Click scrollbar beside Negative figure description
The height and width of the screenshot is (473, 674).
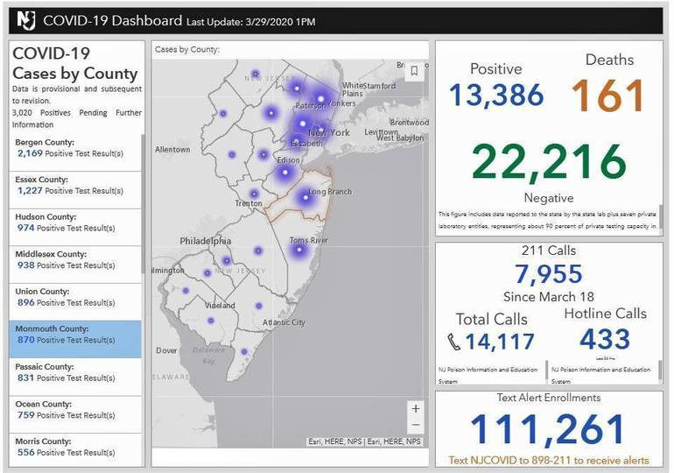point(661,216)
